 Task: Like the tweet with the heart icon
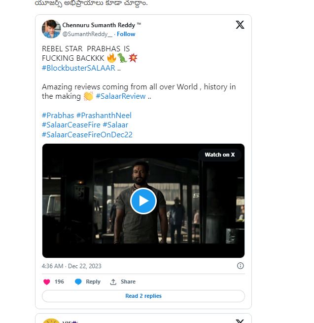point(47,282)
